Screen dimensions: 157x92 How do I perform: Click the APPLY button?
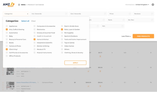click(x=75, y=63)
